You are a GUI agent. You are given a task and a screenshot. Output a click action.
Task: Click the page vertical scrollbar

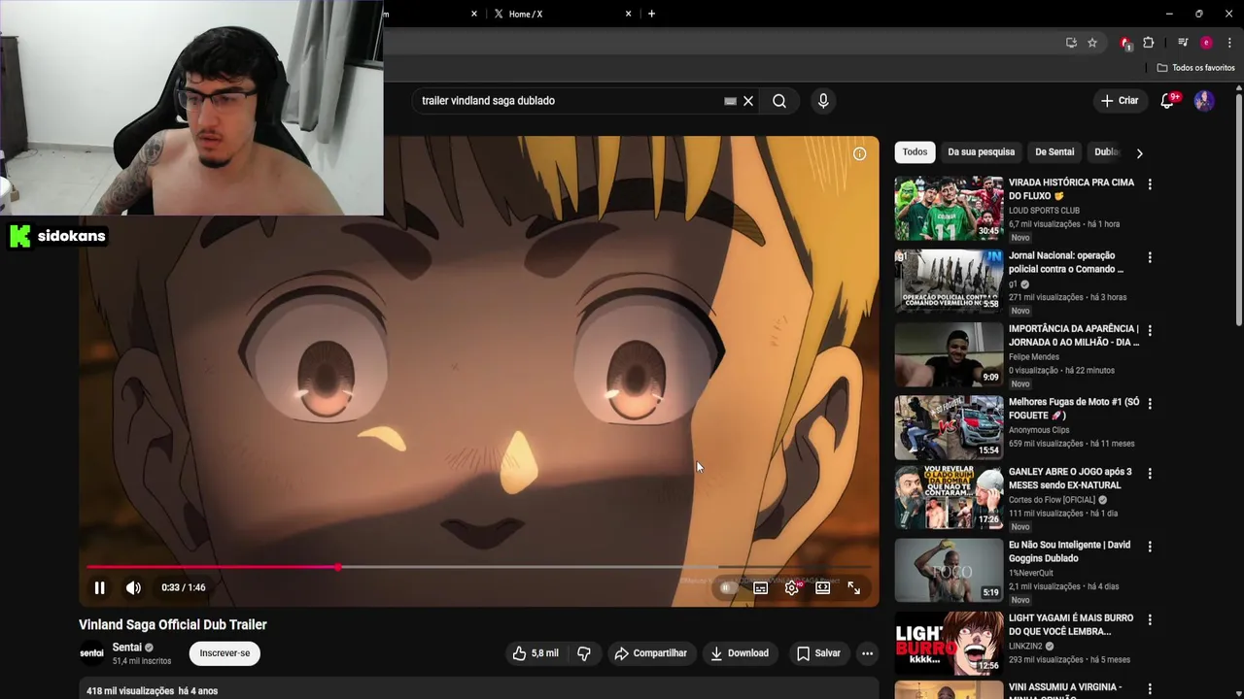point(1238,209)
